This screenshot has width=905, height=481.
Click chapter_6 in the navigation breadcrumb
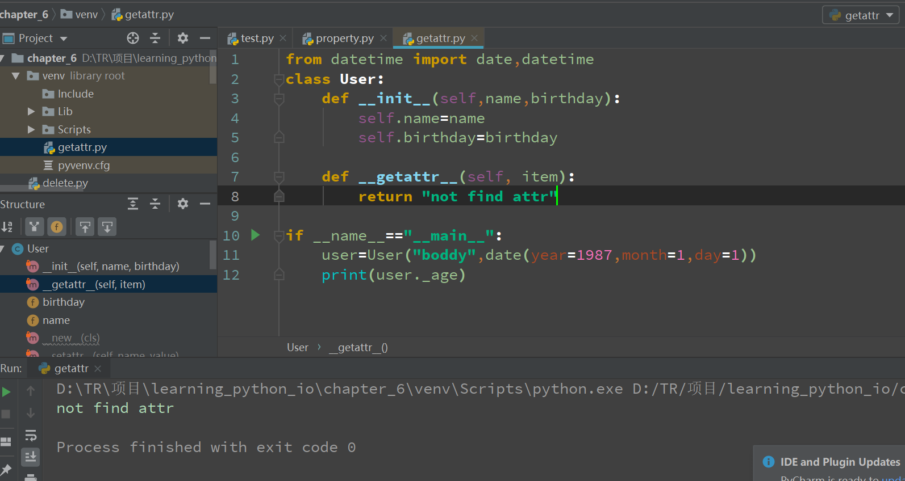coord(24,15)
